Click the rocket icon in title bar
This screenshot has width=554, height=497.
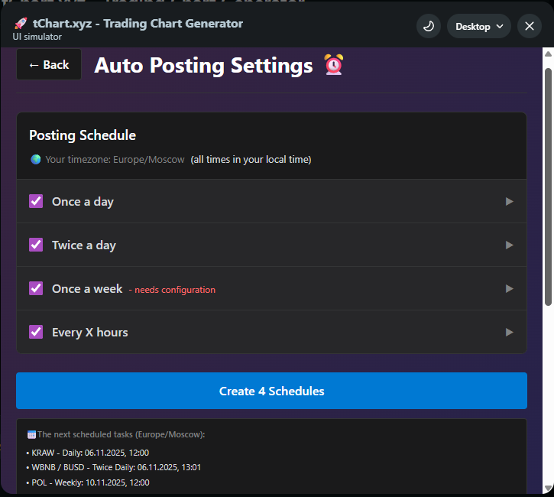21,24
